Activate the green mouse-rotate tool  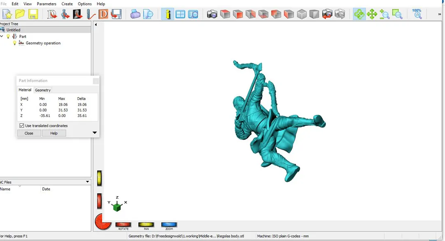[x=359, y=14]
